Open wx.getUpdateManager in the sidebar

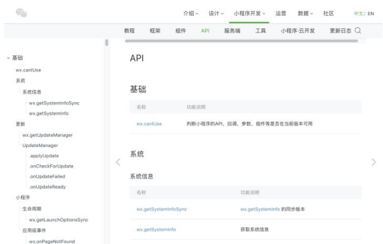point(47,135)
